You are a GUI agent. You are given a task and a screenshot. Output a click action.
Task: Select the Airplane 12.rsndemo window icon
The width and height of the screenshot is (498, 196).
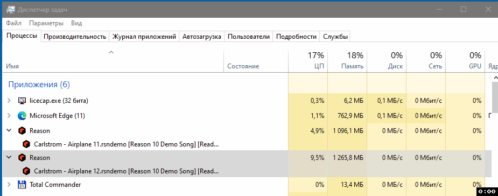click(26, 171)
